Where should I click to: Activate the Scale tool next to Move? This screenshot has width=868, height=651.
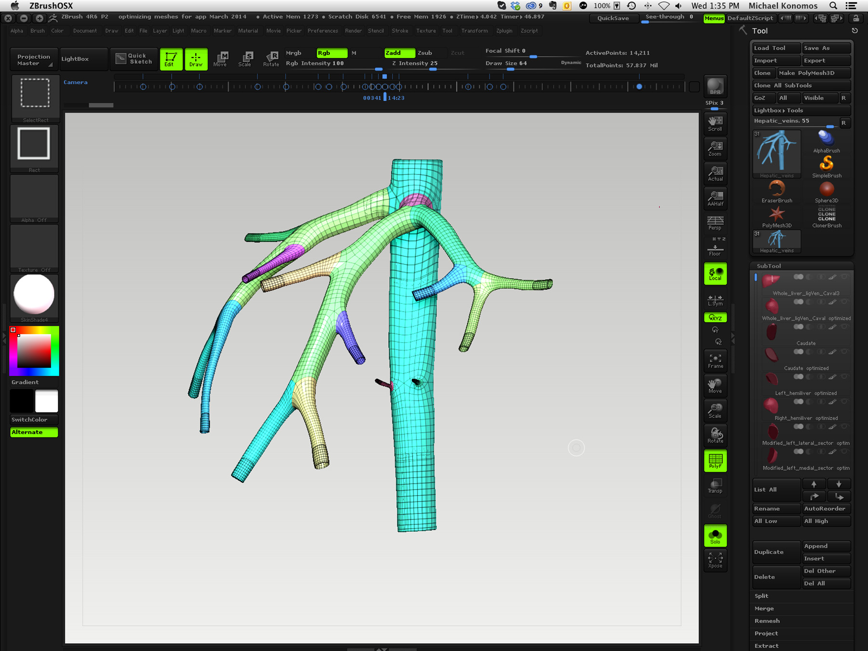click(246, 59)
